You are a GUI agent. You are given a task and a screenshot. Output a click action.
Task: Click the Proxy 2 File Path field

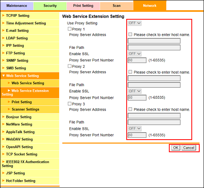(x=154, y=85)
